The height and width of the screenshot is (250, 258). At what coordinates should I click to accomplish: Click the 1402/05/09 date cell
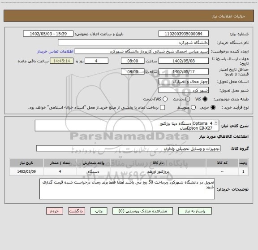(26, 171)
